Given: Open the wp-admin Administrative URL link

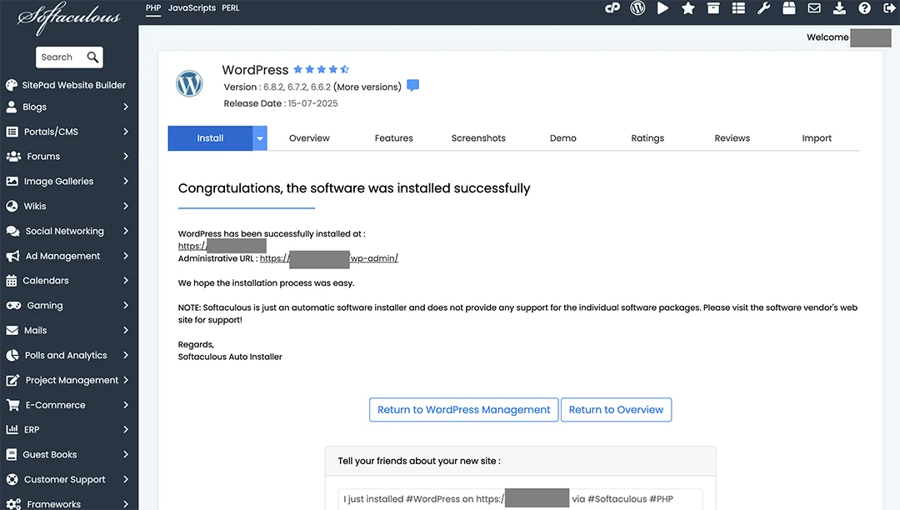Looking at the screenshot, I should pyautogui.click(x=329, y=258).
